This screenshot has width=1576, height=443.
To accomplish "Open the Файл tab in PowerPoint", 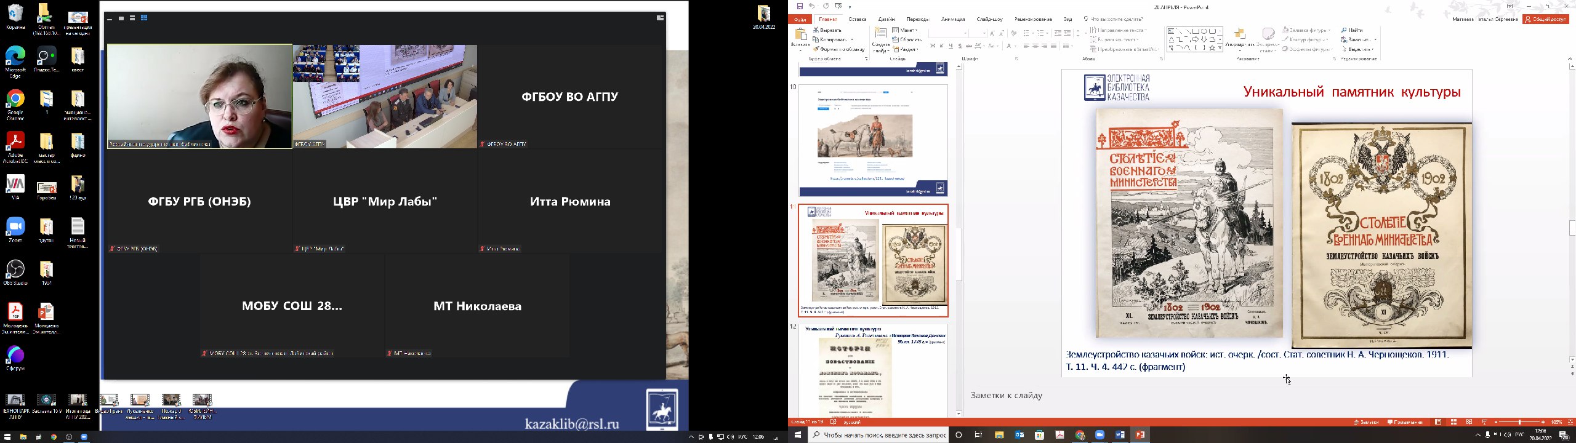I will pyautogui.click(x=800, y=19).
